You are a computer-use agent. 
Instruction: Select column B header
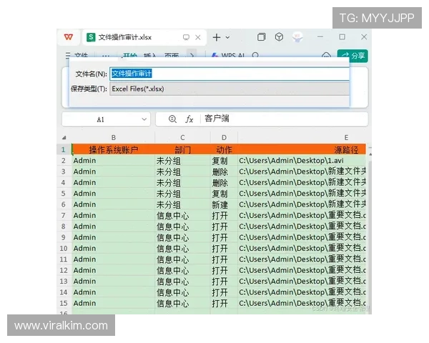[x=113, y=138]
